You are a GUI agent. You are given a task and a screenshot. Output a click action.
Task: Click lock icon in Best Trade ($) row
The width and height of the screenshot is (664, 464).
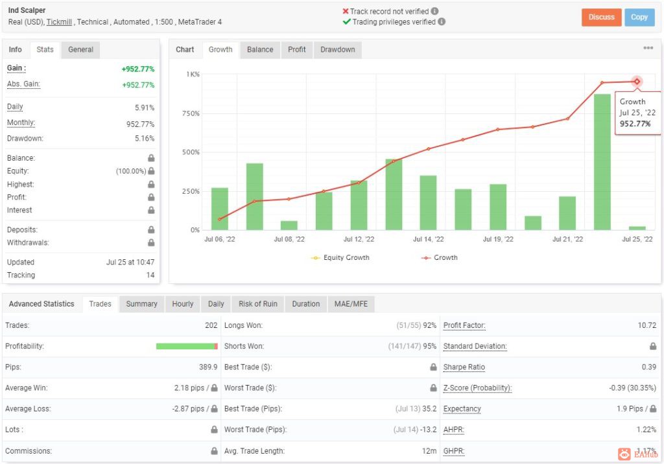pyautogui.click(x=433, y=367)
